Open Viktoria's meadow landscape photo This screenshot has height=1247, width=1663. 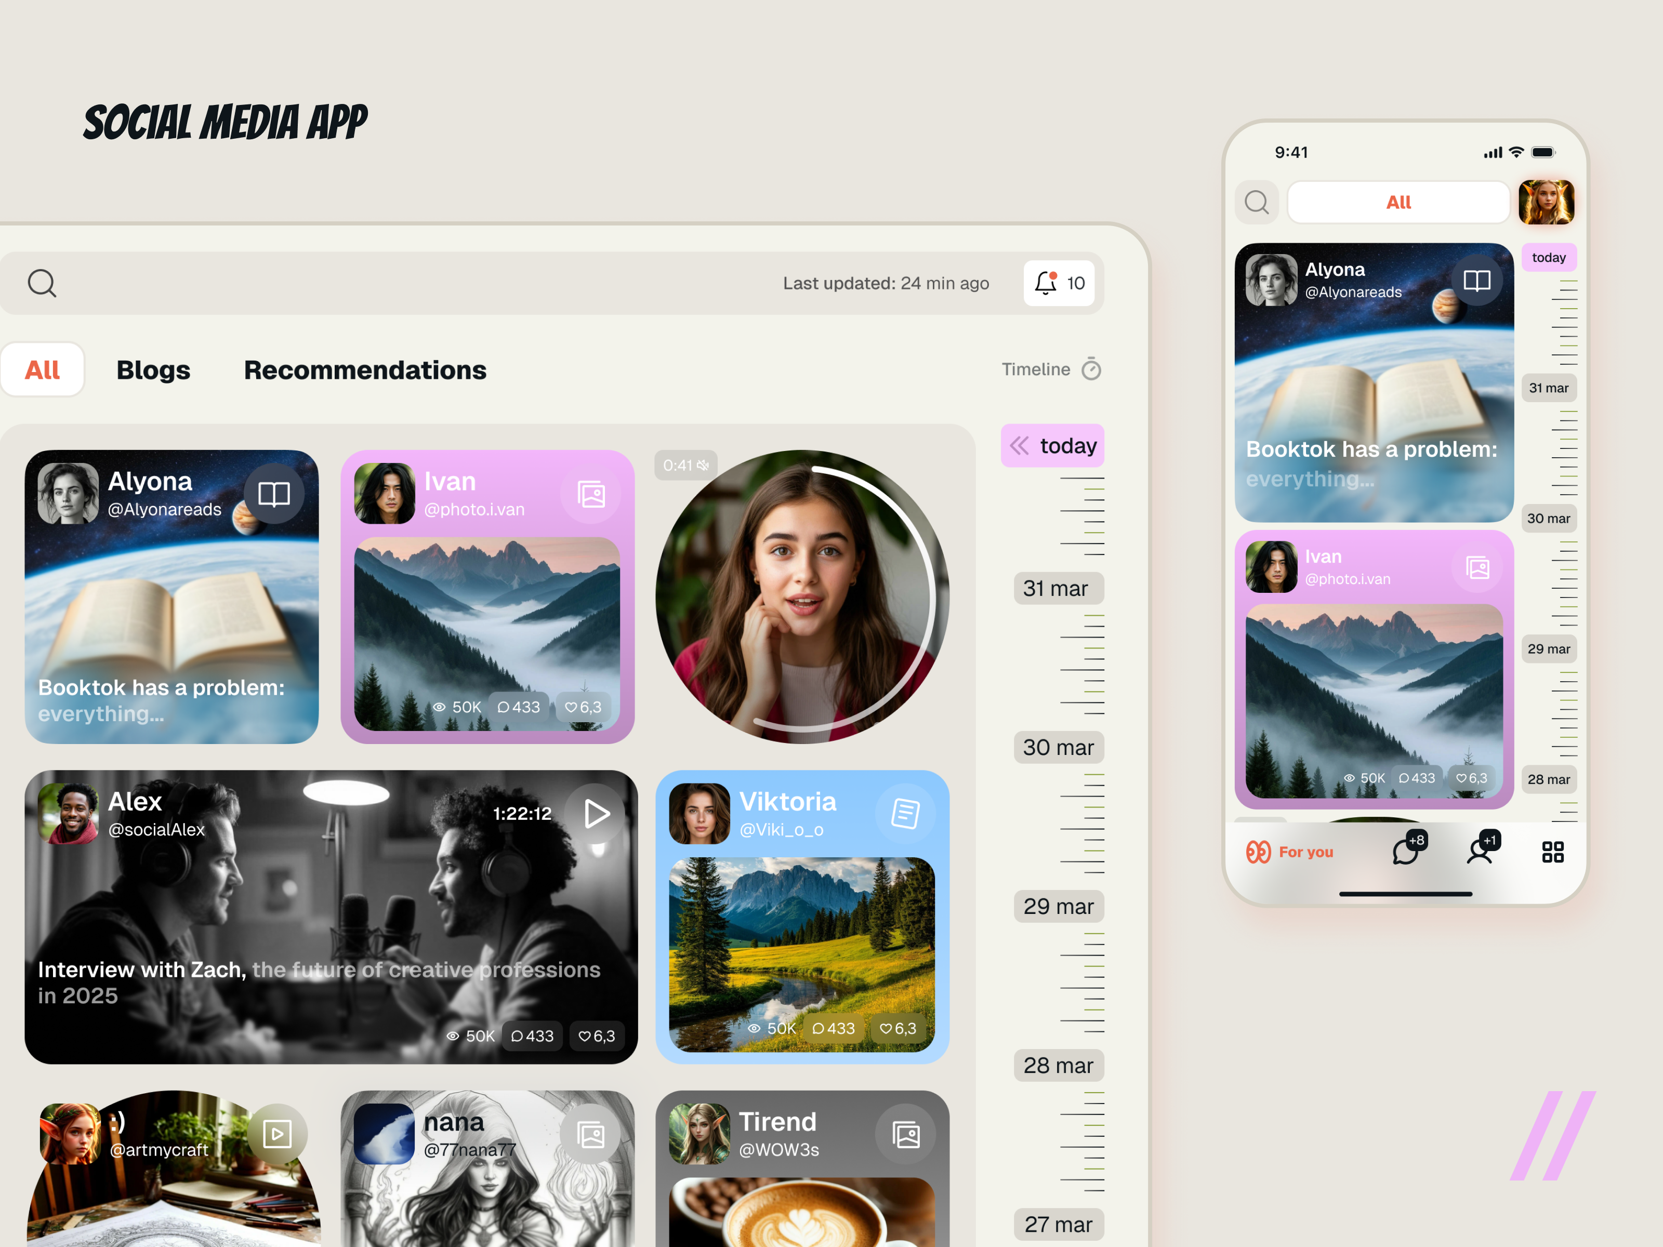[x=802, y=954]
